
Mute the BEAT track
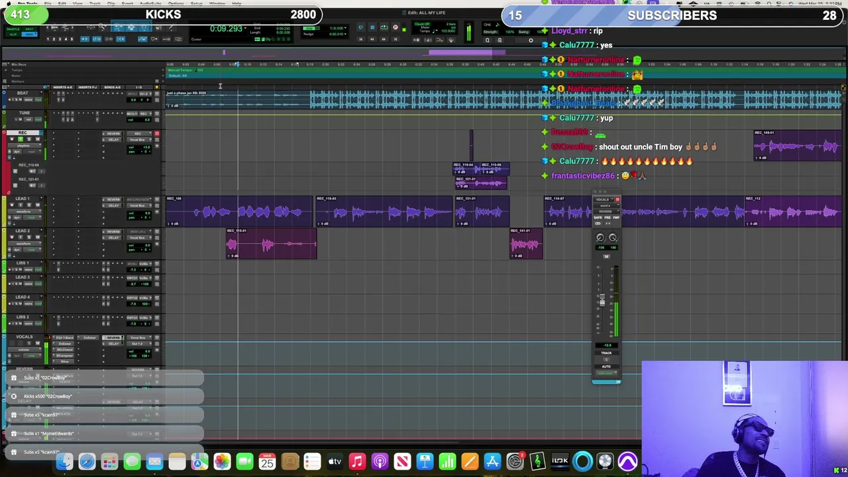21,99
